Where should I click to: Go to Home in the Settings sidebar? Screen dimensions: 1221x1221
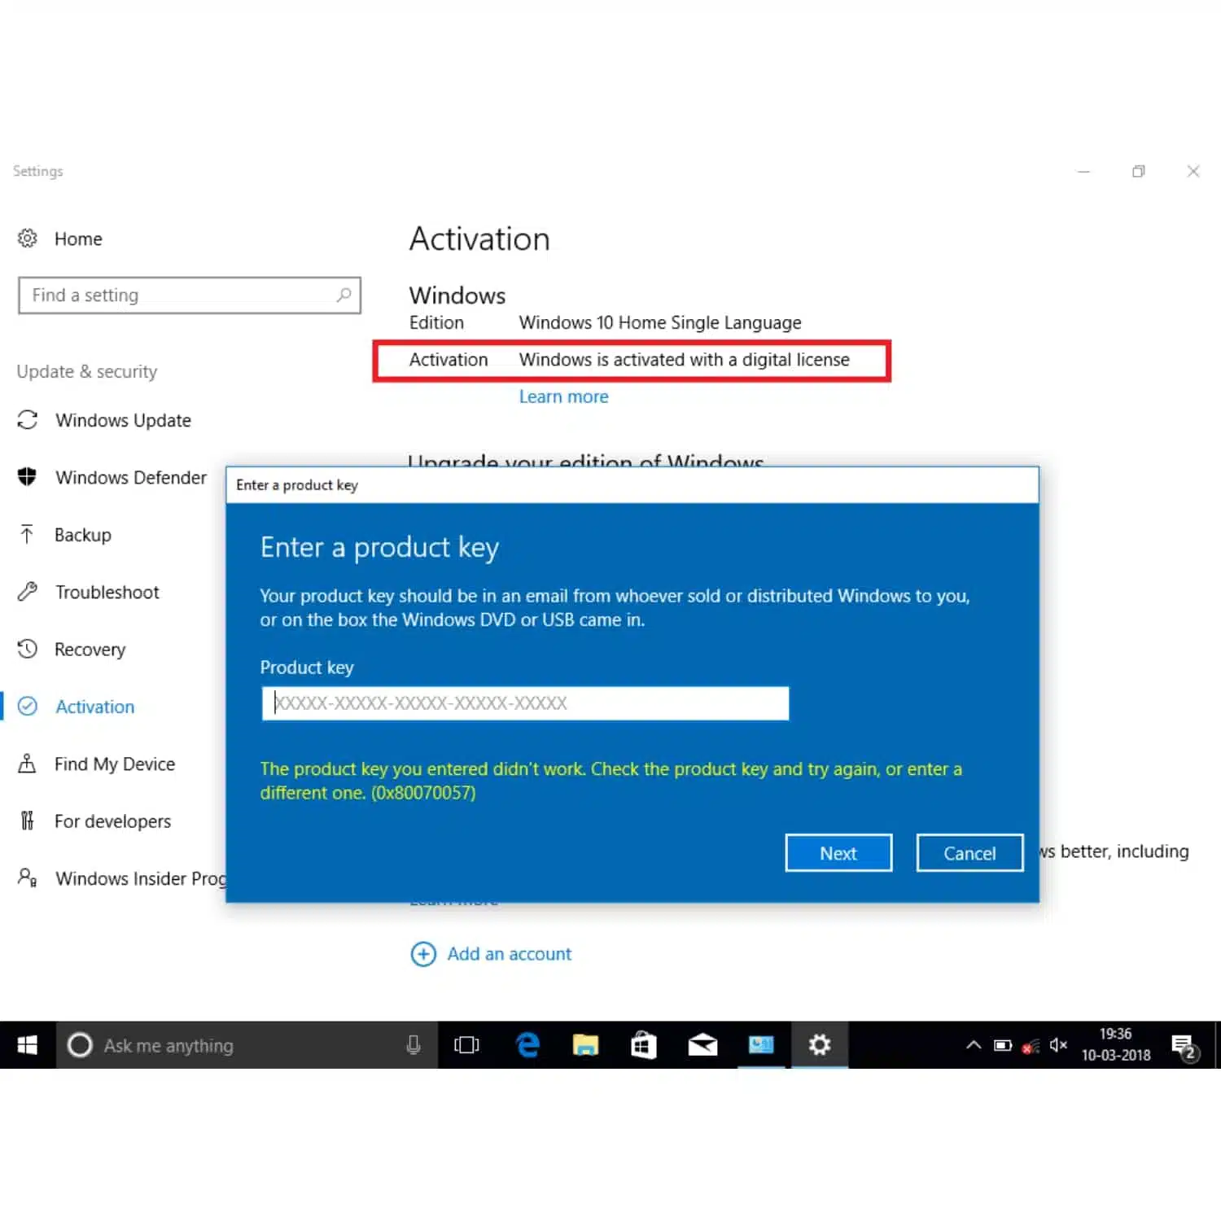78,239
